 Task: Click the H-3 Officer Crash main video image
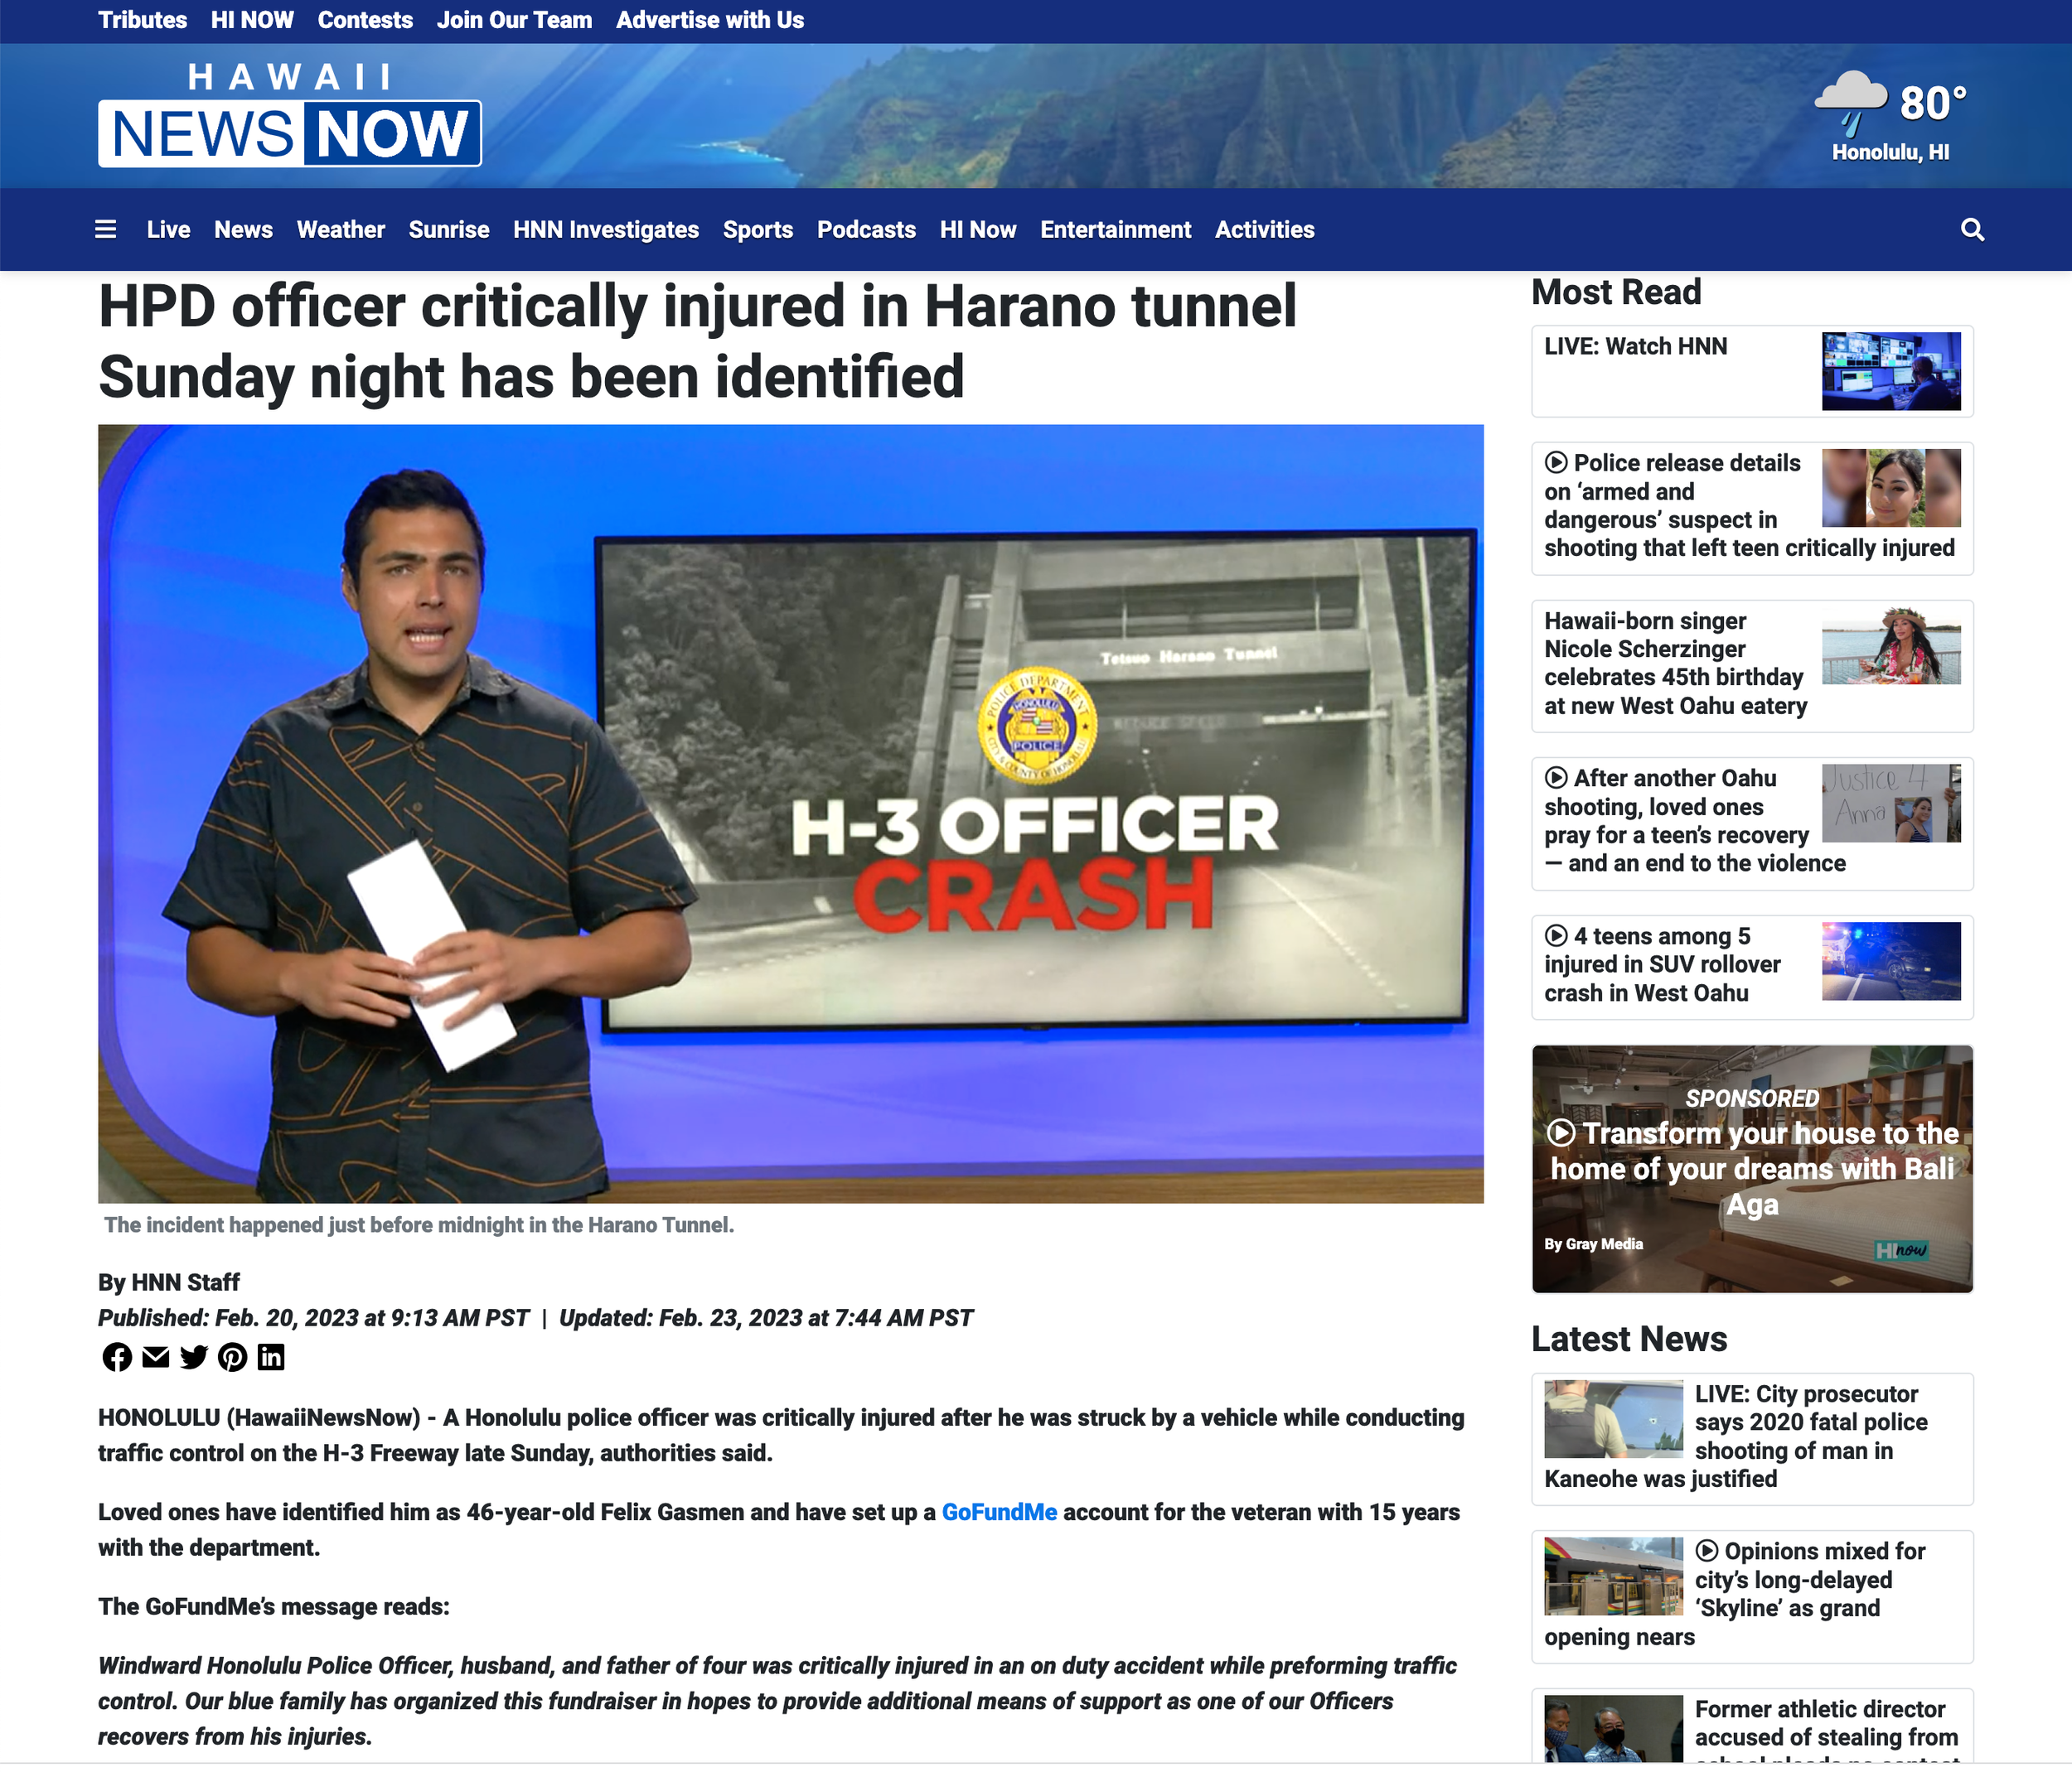(x=790, y=813)
